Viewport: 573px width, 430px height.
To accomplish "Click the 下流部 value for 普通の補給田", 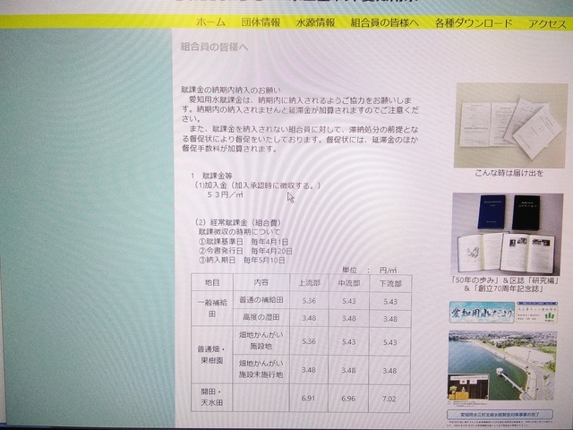I will tap(390, 302).
